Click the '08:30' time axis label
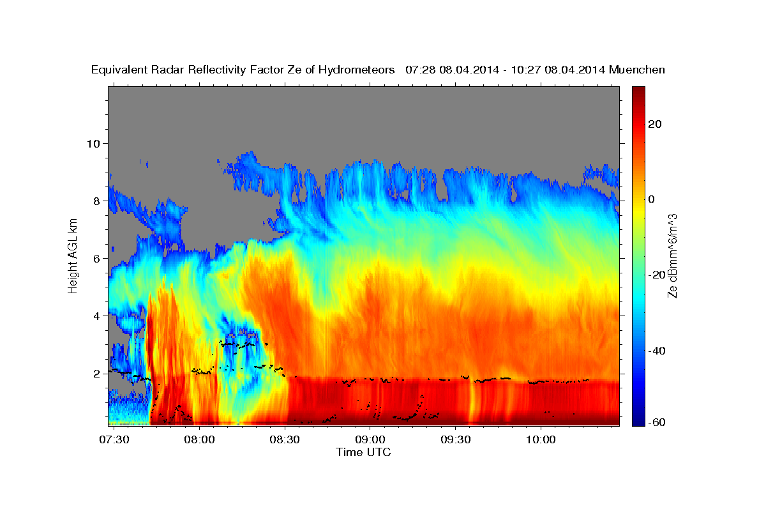 tap(285, 440)
